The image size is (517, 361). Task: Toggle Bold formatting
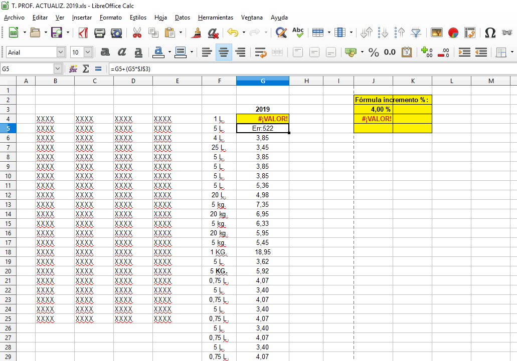(105, 52)
